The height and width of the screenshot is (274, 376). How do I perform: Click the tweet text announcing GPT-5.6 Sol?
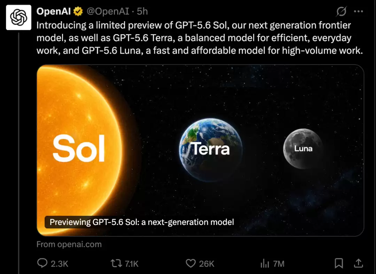199,38
